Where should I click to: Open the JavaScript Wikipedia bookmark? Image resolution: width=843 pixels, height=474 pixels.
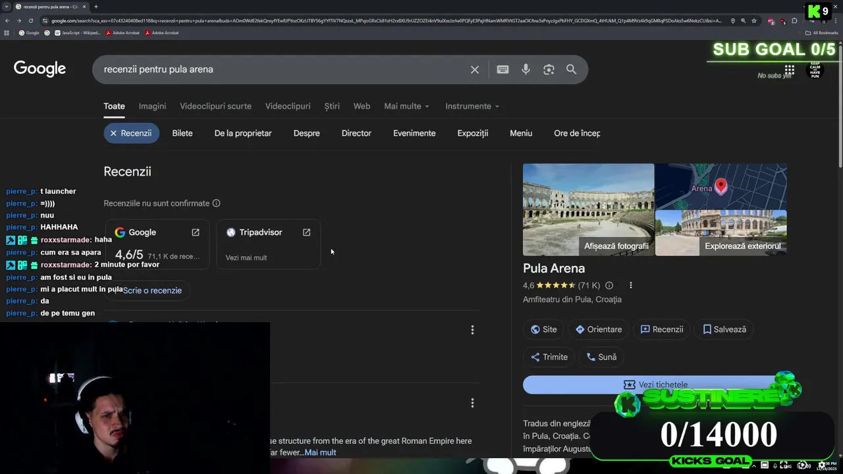[77, 32]
